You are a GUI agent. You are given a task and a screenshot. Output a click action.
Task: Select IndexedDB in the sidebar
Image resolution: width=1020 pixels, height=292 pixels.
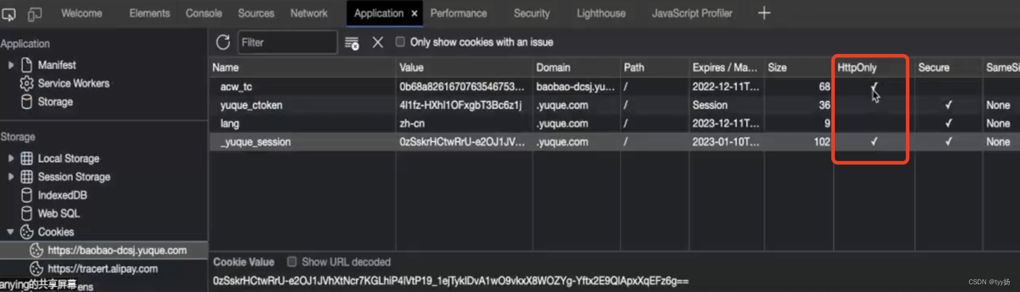tap(62, 195)
